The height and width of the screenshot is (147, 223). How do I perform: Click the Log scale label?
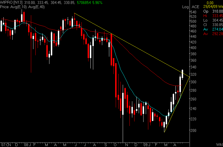point(185,7)
